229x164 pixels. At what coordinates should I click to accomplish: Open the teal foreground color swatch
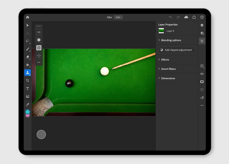tap(27, 112)
